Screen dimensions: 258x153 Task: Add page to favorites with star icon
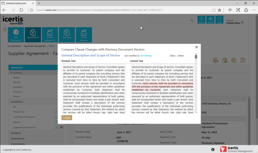pos(219,10)
